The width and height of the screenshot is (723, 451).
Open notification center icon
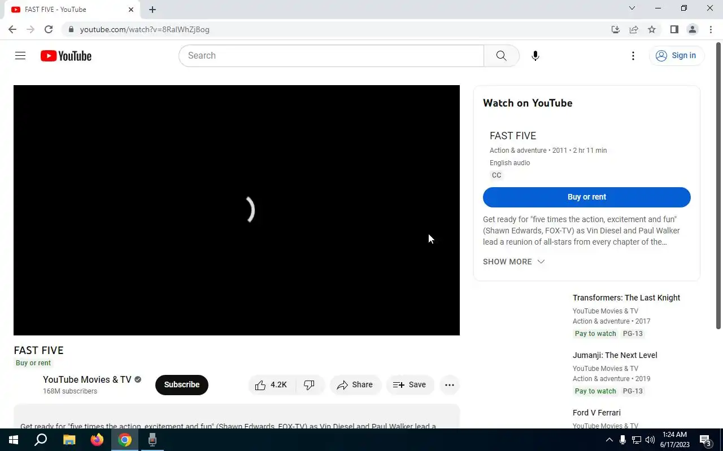[x=705, y=440]
